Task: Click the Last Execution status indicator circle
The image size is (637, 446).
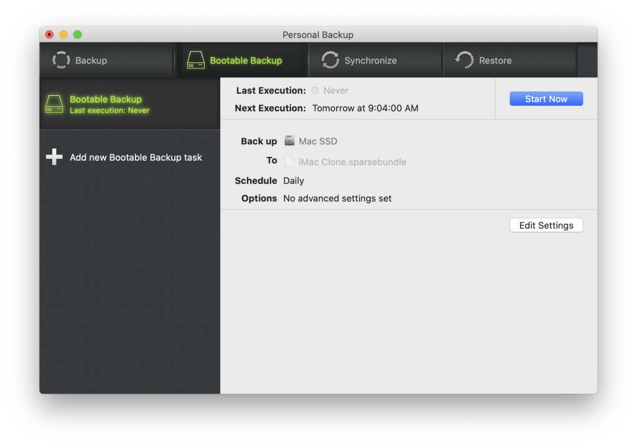Action: click(x=315, y=91)
